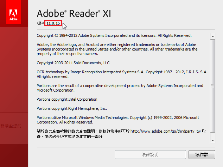Image resolution: width=223 pixels, height=167 pixels.
Task: Click the scrollbar down arrow
Action: point(213,141)
